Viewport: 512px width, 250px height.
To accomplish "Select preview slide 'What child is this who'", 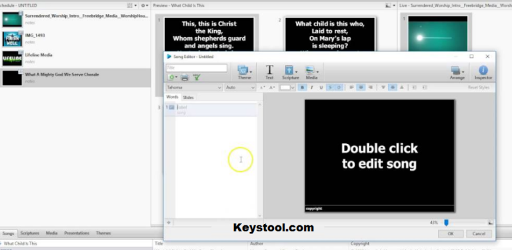I will click(x=330, y=34).
